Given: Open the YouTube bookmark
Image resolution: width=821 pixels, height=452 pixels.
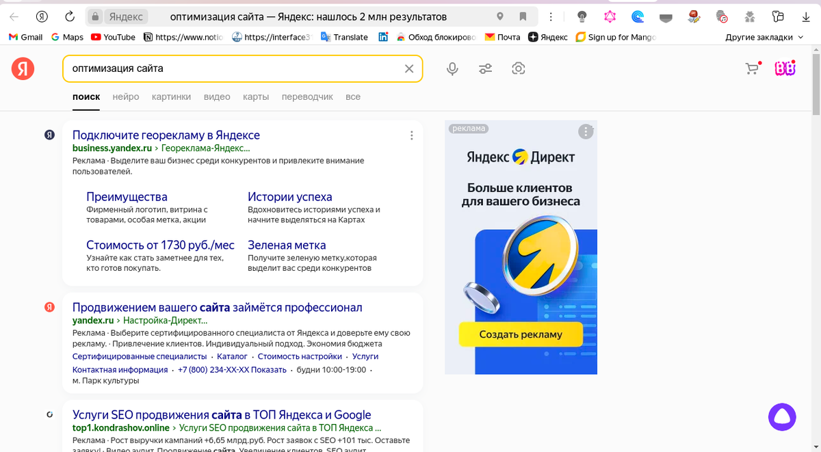Looking at the screenshot, I should 113,37.
